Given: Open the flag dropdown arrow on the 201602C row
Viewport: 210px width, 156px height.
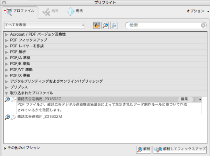Looking at the screenshot, I should coord(200,99).
